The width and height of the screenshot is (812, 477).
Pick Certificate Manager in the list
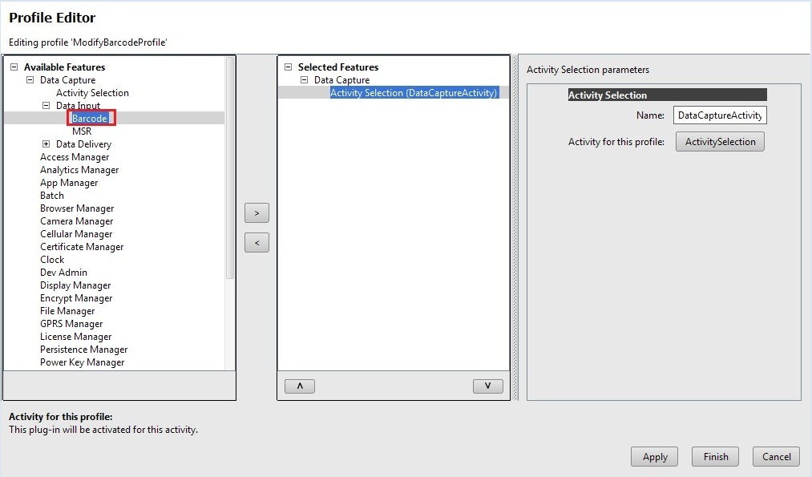(x=82, y=247)
